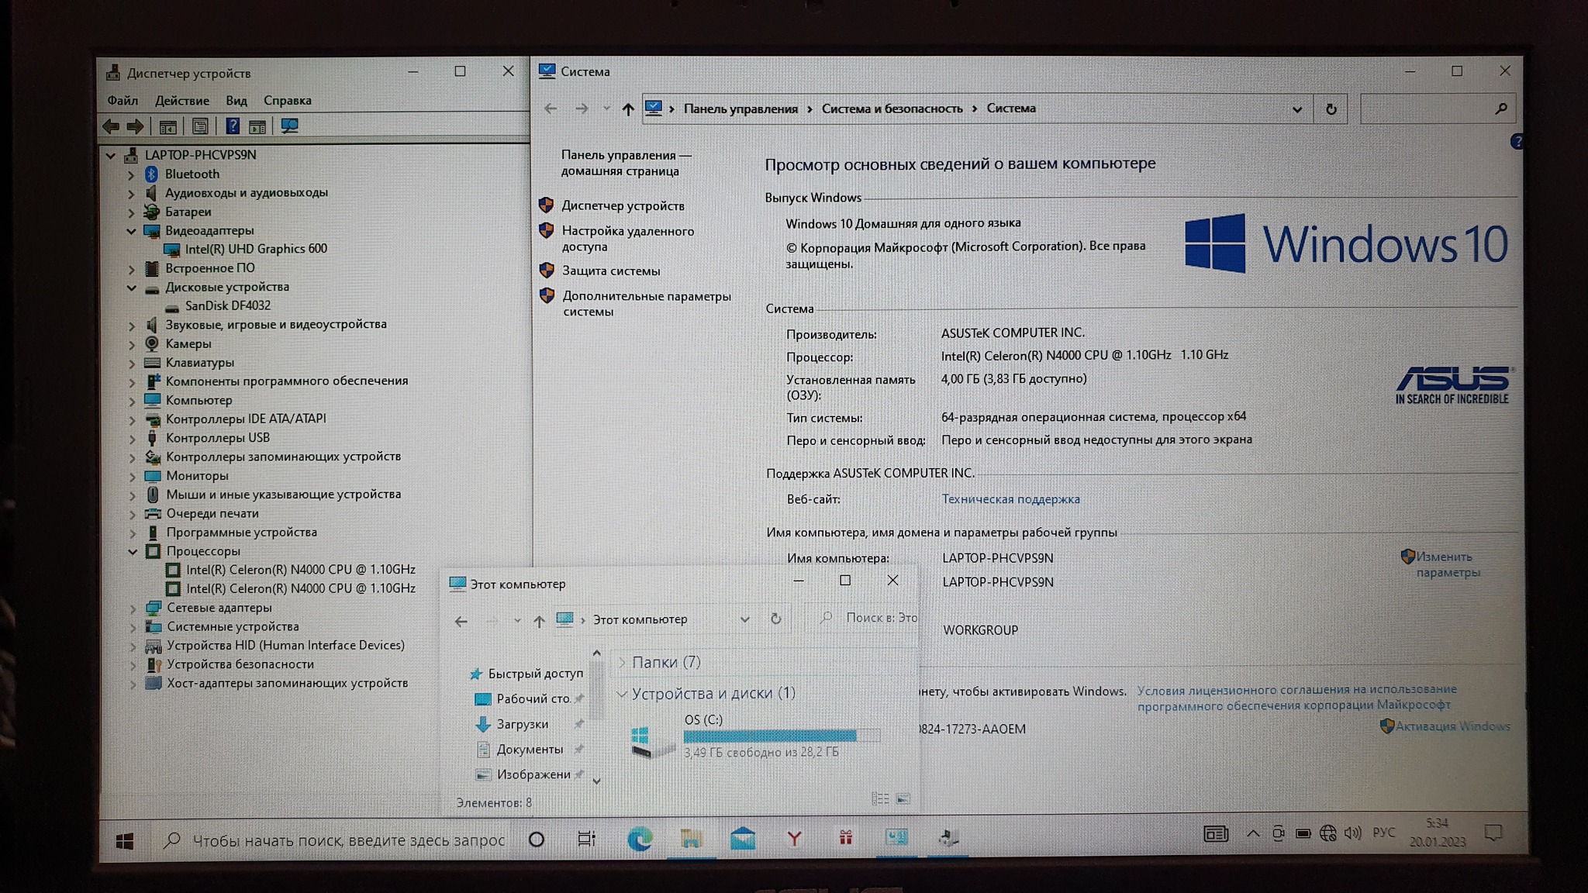The width and height of the screenshot is (1588, 893).
Task: Click the Properties icon in Device Manager toolbar
Action: coord(199,126)
